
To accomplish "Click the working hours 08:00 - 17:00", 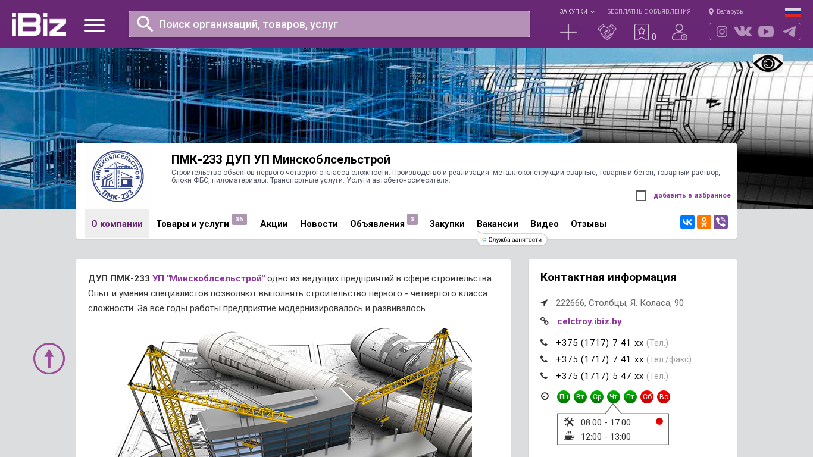I will 606,422.
